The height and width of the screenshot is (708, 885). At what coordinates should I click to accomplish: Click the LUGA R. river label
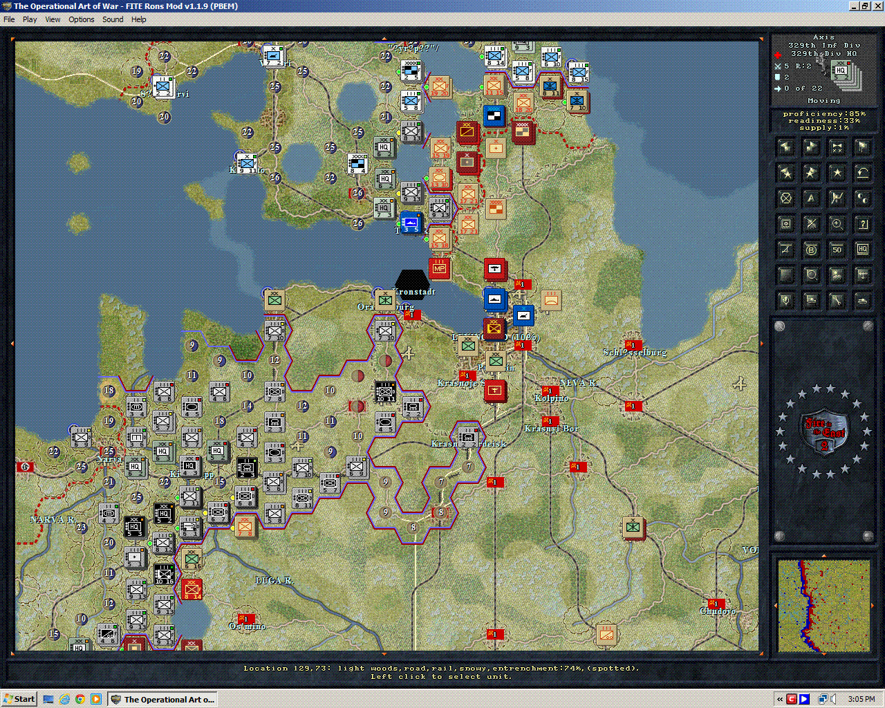coord(274,581)
